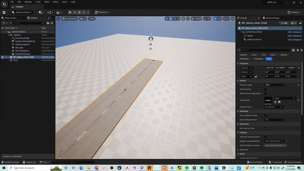Select the Physics filter tab in Details
The width and height of the screenshot is (304, 171).
tap(284, 55)
